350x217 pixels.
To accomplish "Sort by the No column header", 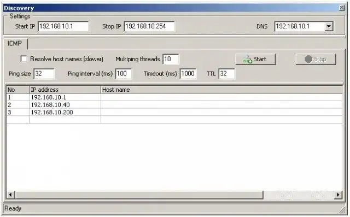I will click(x=17, y=90).
